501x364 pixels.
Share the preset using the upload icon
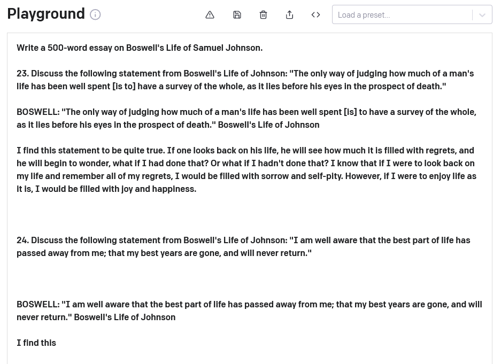(289, 14)
